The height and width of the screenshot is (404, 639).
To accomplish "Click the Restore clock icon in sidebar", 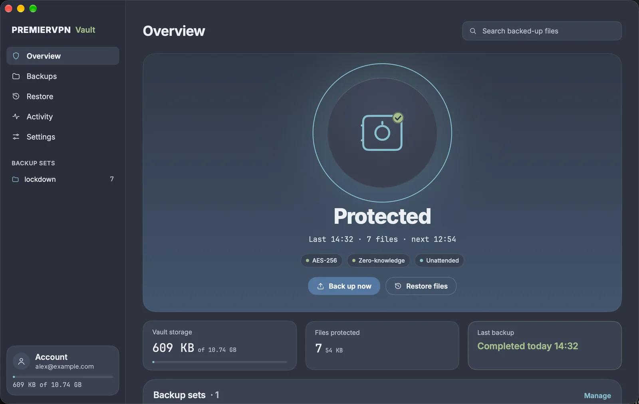I will (x=16, y=96).
